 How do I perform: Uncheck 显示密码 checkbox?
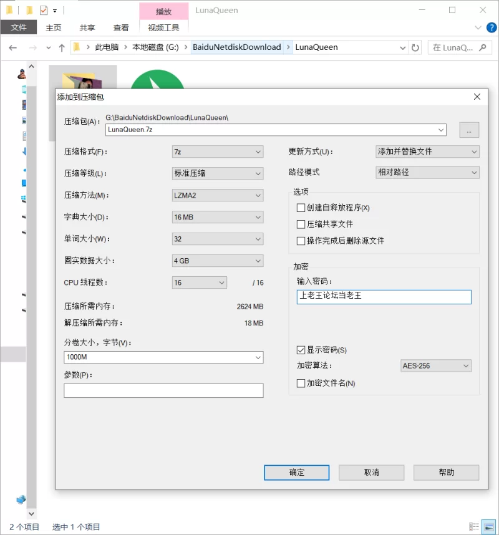pyautogui.click(x=301, y=350)
